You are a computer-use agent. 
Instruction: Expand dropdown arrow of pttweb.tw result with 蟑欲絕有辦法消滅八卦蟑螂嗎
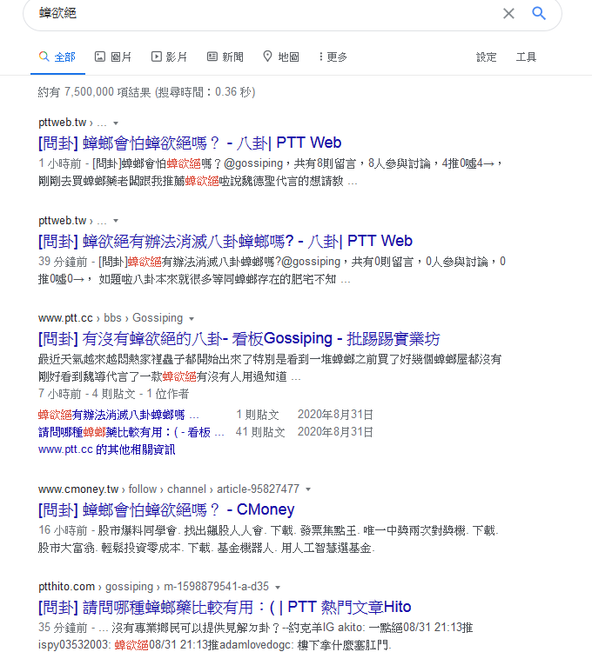point(116,221)
